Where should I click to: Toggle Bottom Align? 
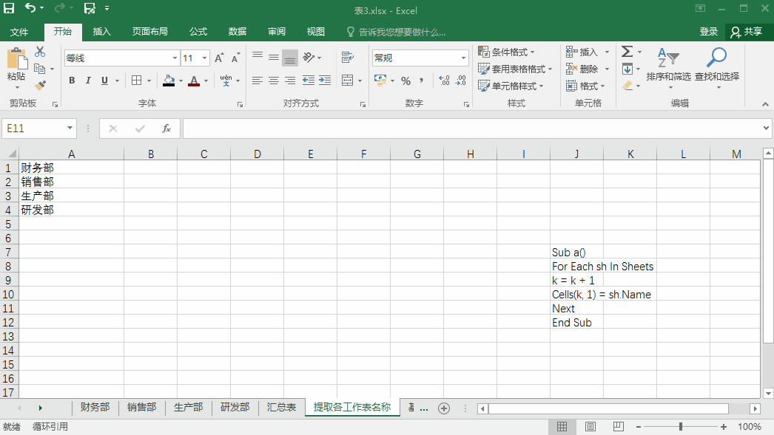tap(290, 58)
